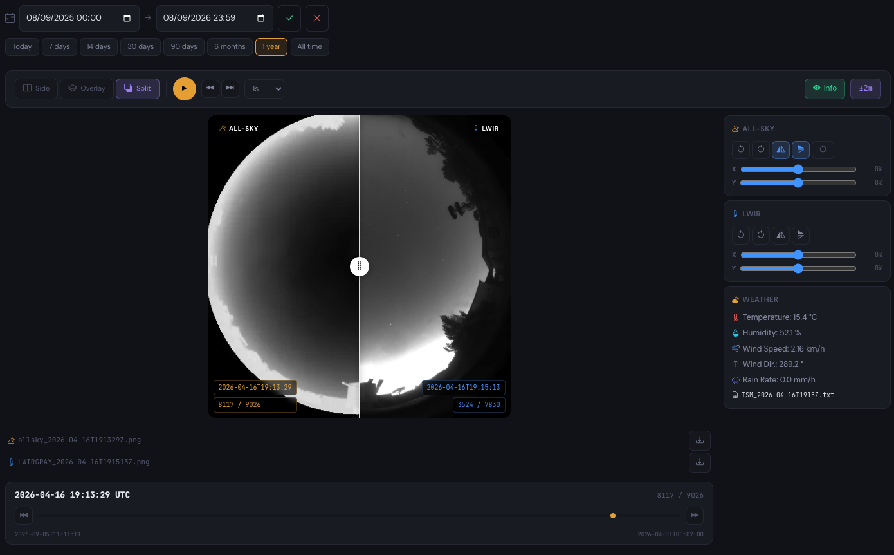Select All time range preset
Screen dimensions: 894x555
click(x=309, y=47)
